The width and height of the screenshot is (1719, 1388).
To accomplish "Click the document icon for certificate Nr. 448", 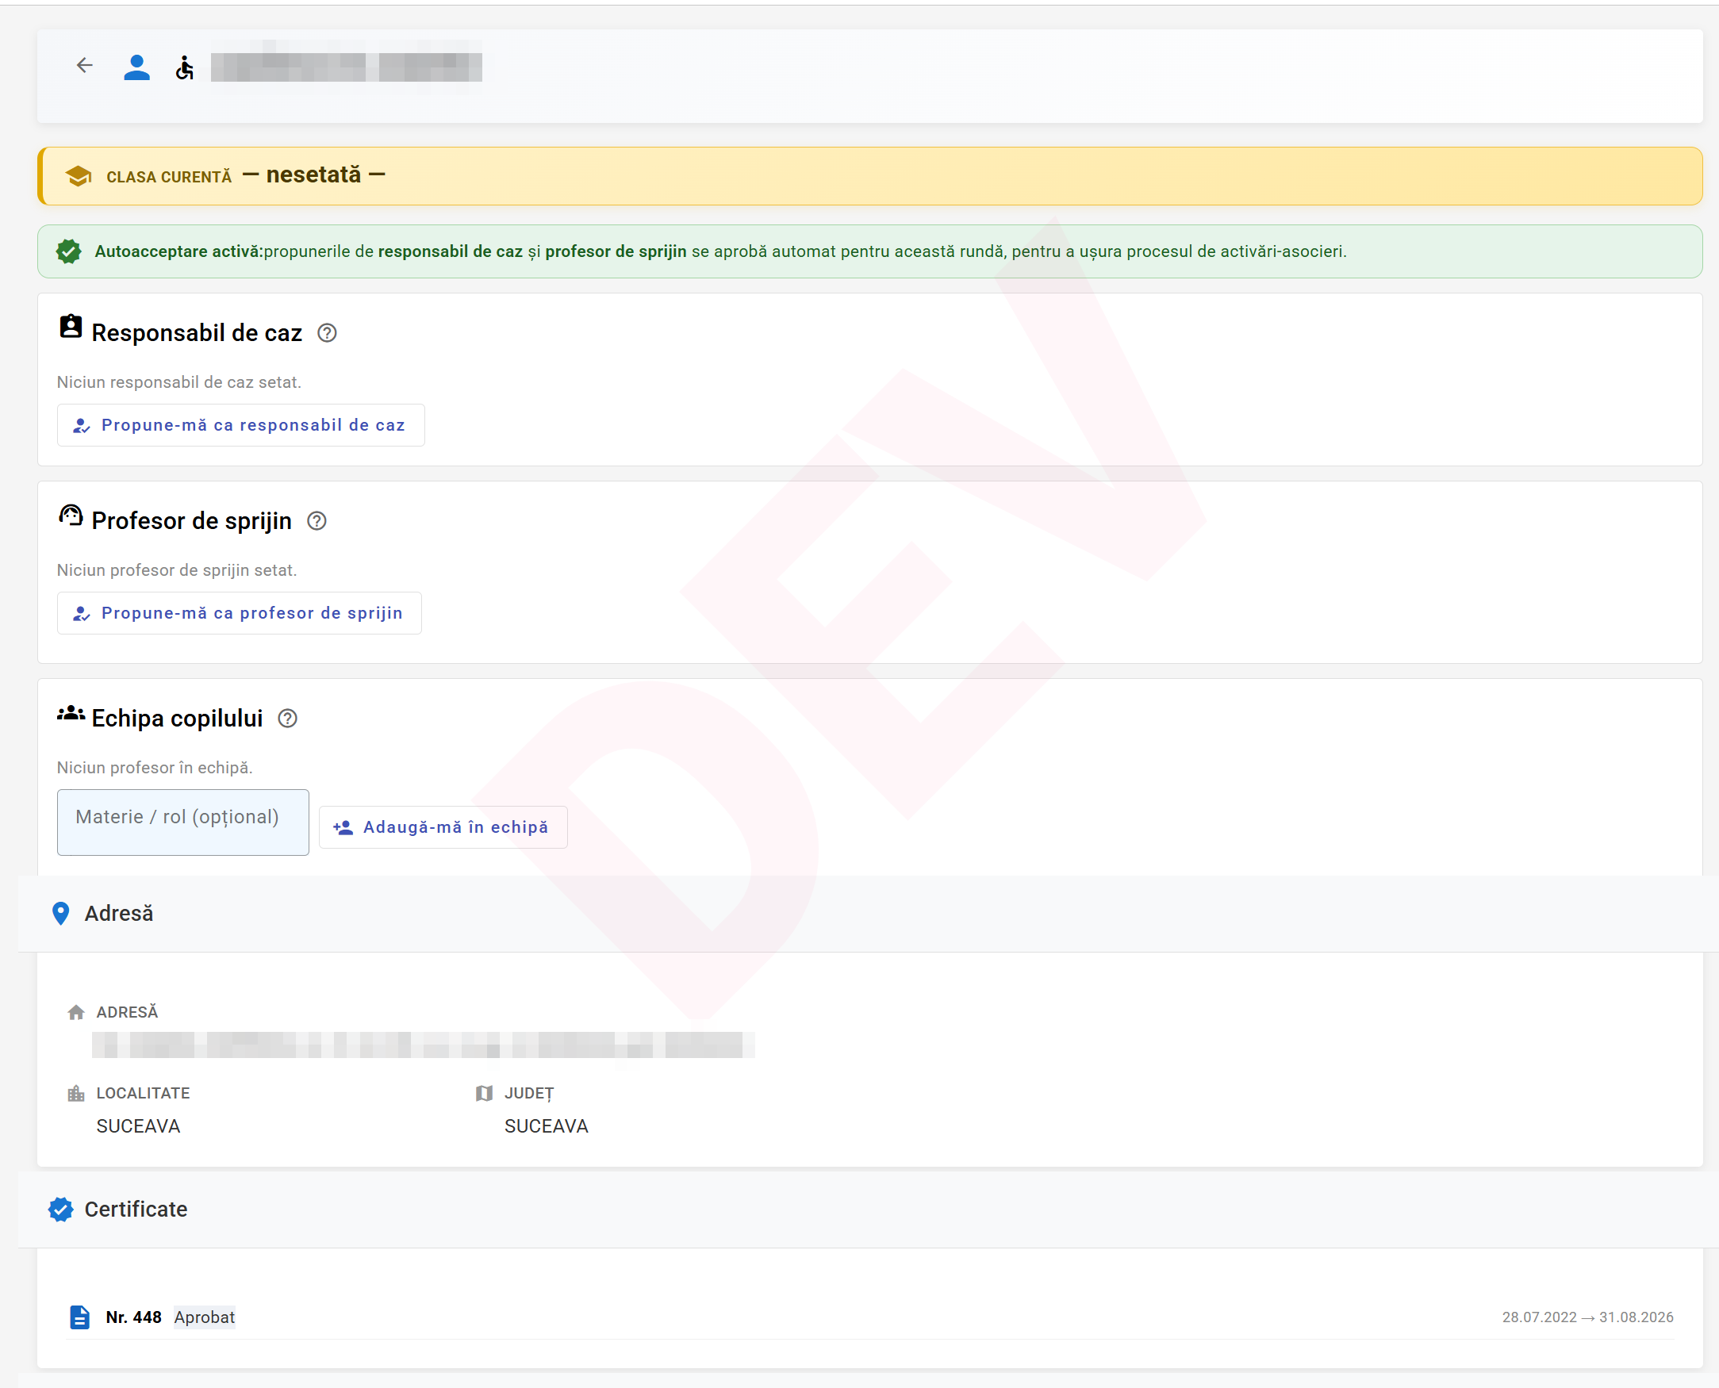I will point(80,1317).
